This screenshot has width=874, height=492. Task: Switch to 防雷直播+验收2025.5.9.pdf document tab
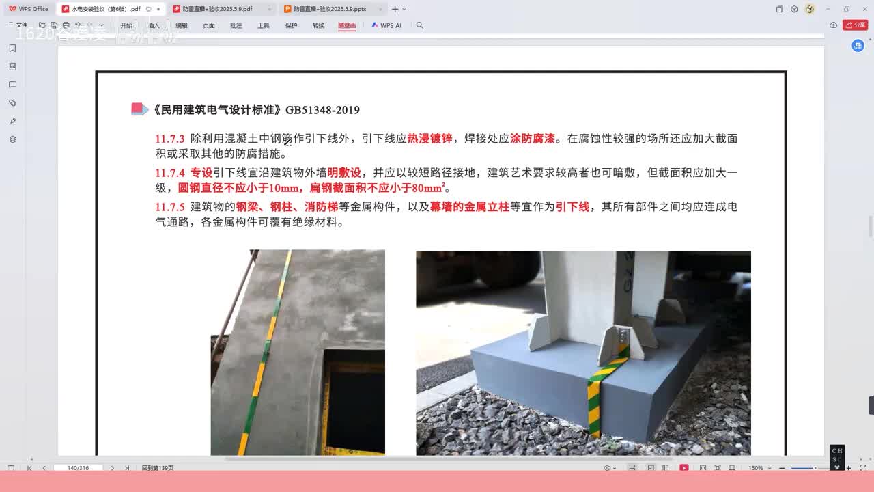click(221, 9)
